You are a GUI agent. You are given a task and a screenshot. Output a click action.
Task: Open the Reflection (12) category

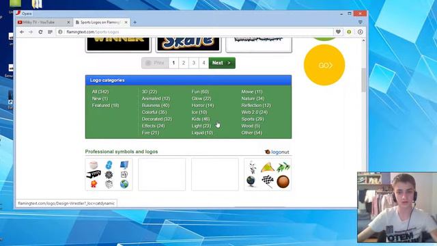pos(256,105)
